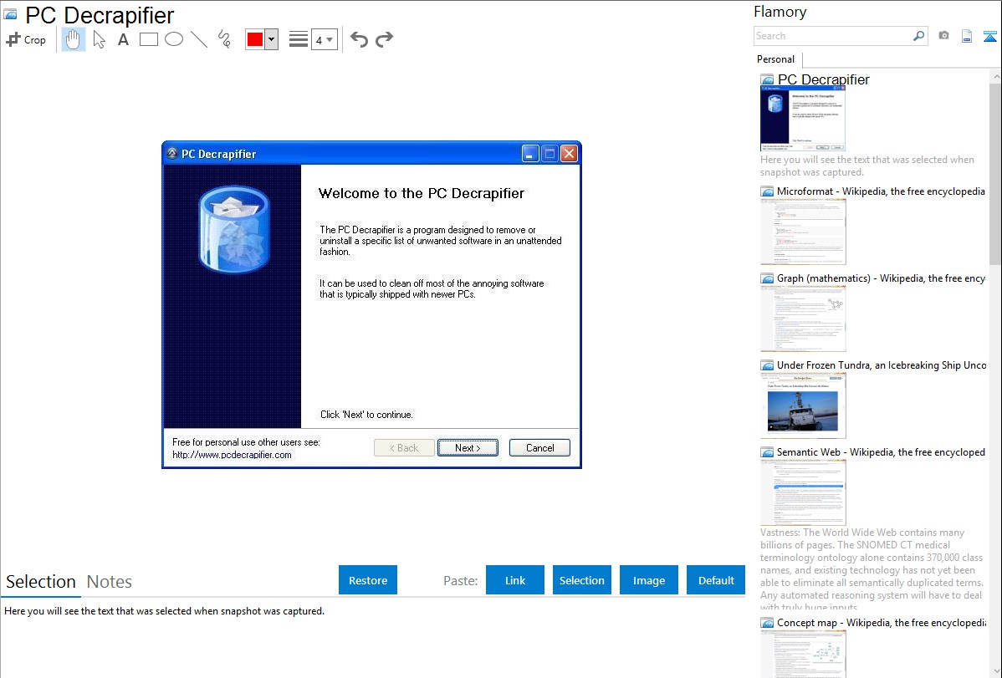Click the camera capture icon

point(943,36)
